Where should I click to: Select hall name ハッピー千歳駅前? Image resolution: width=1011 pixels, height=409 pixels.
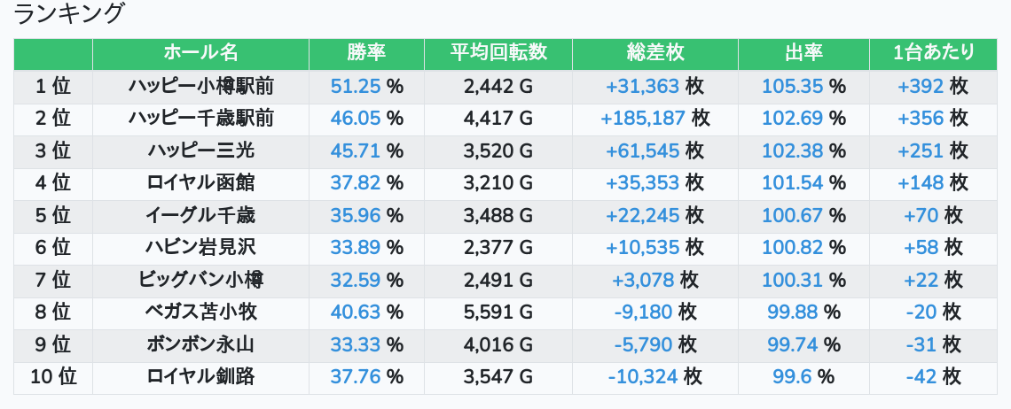[200, 118]
